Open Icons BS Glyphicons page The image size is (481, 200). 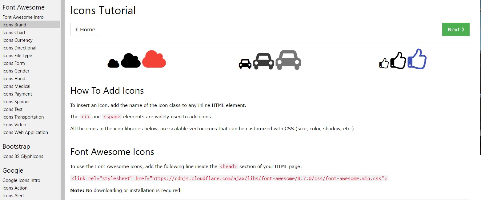(x=23, y=156)
